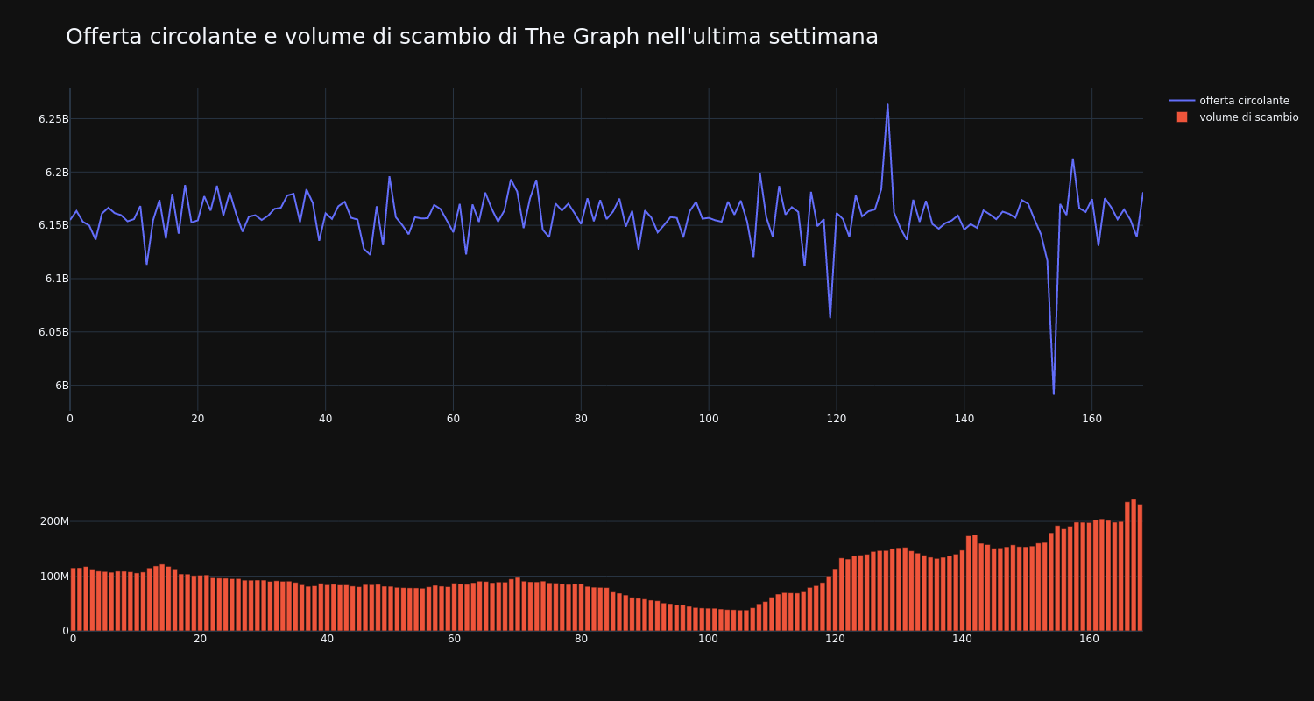Click the 6.2B y-axis label
The image size is (1314, 701).
56,173
